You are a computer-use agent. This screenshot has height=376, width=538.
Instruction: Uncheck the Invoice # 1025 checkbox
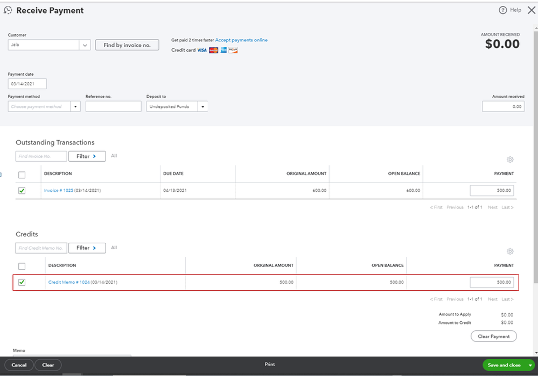(22, 191)
